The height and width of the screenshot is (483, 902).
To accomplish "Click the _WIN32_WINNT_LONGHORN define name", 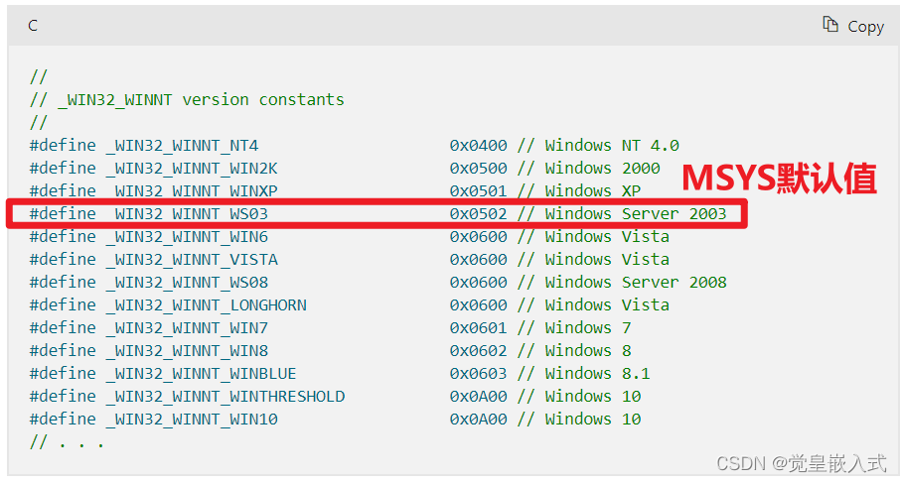I will tap(207, 305).
